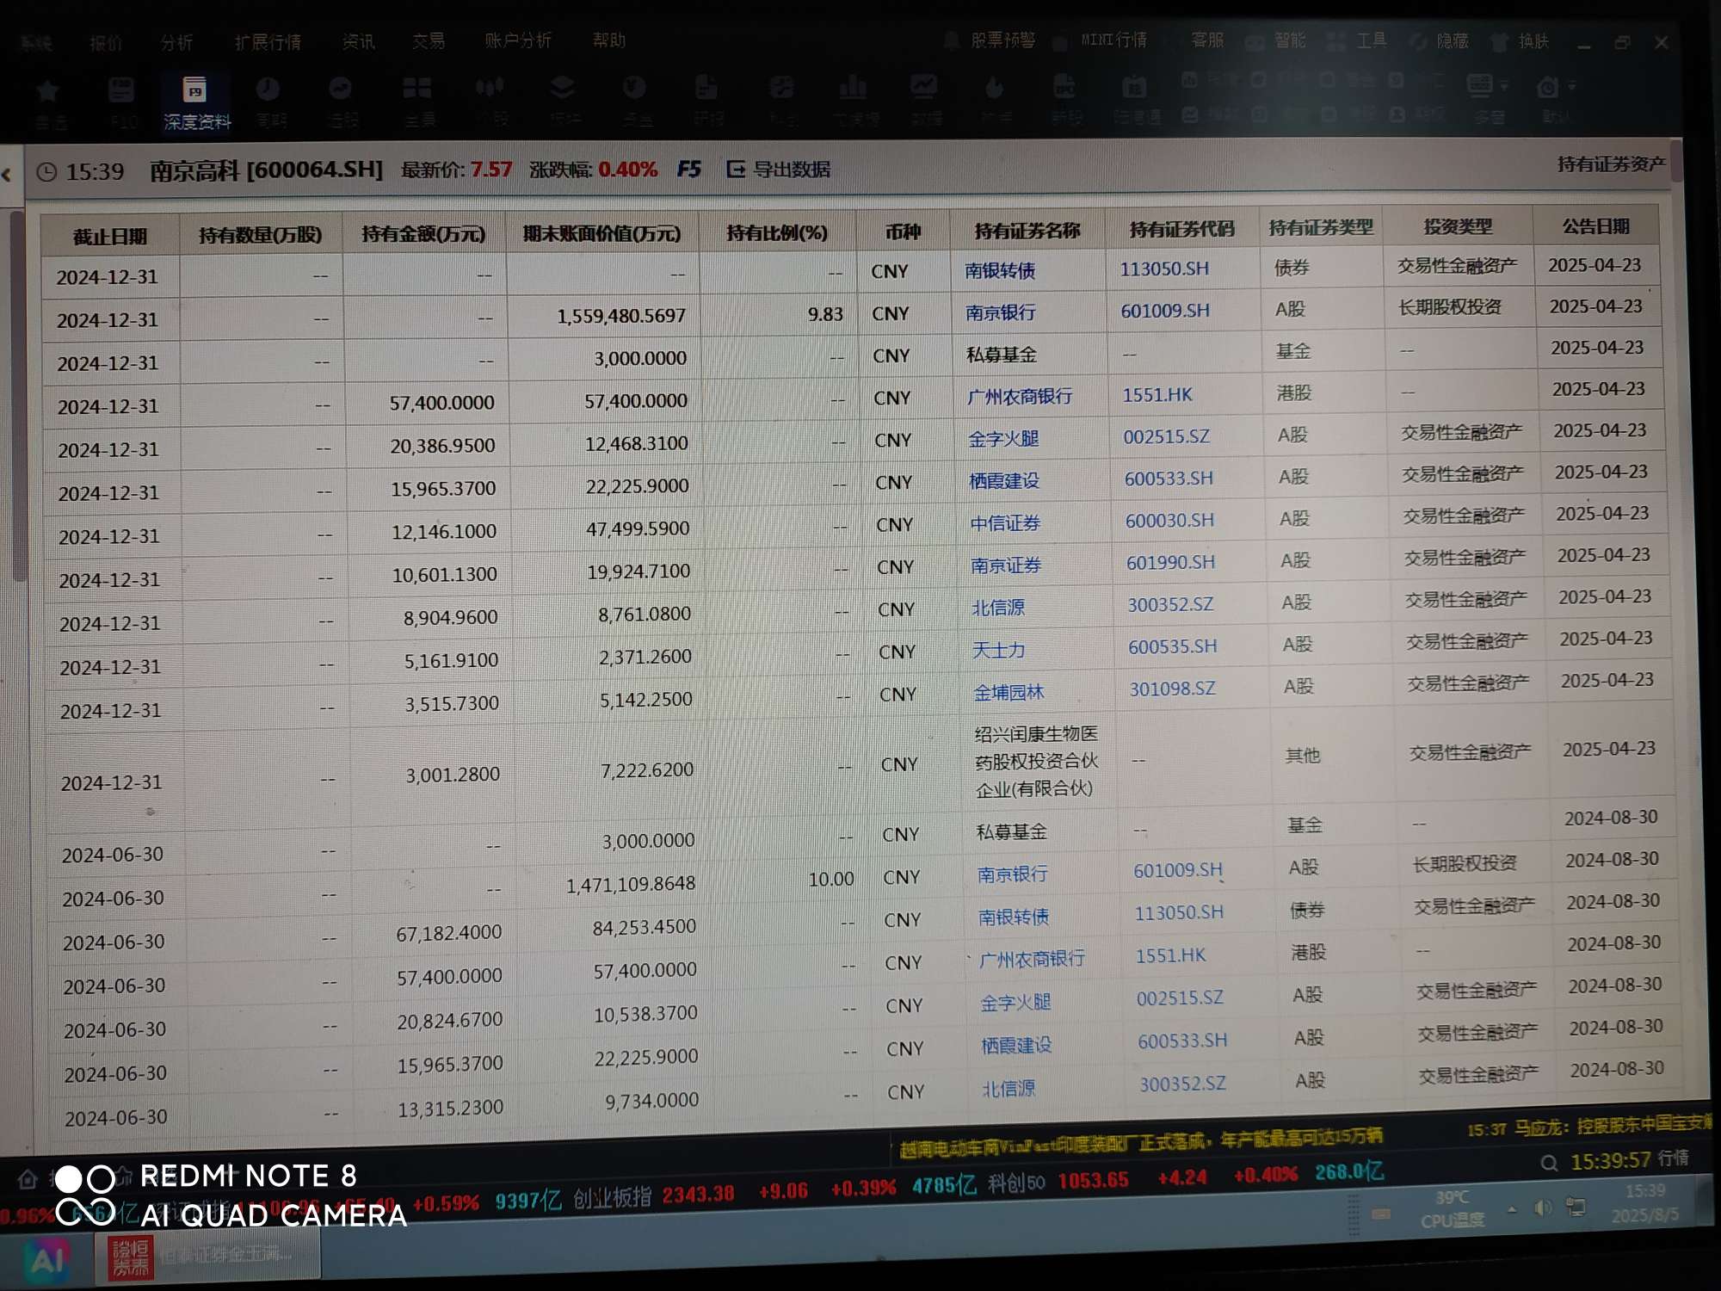The height and width of the screenshot is (1291, 1721).
Task: Open the clock-shaped toolbar icon
Action: (268, 89)
